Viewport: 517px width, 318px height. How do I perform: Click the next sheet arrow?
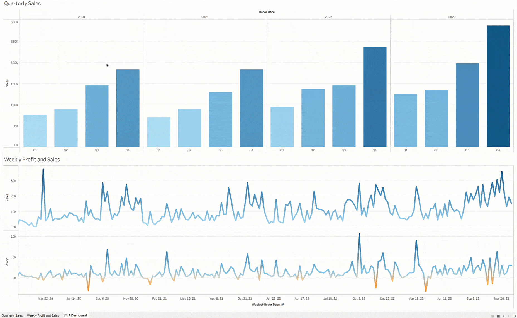point(509,316)
